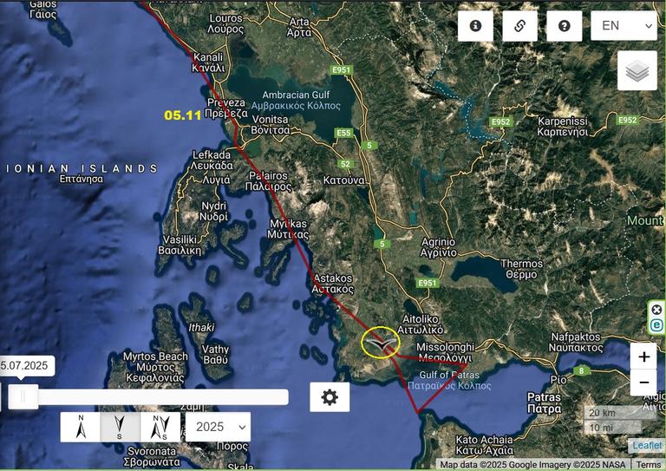Open the gear settings button
Image resolution: width=666 pixels, height=471 pixels.
coord(330,397)
